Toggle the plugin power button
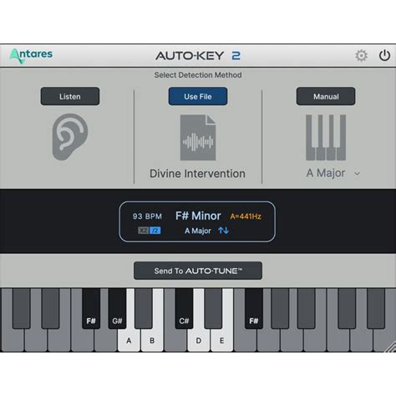 (x=384, y=55)
